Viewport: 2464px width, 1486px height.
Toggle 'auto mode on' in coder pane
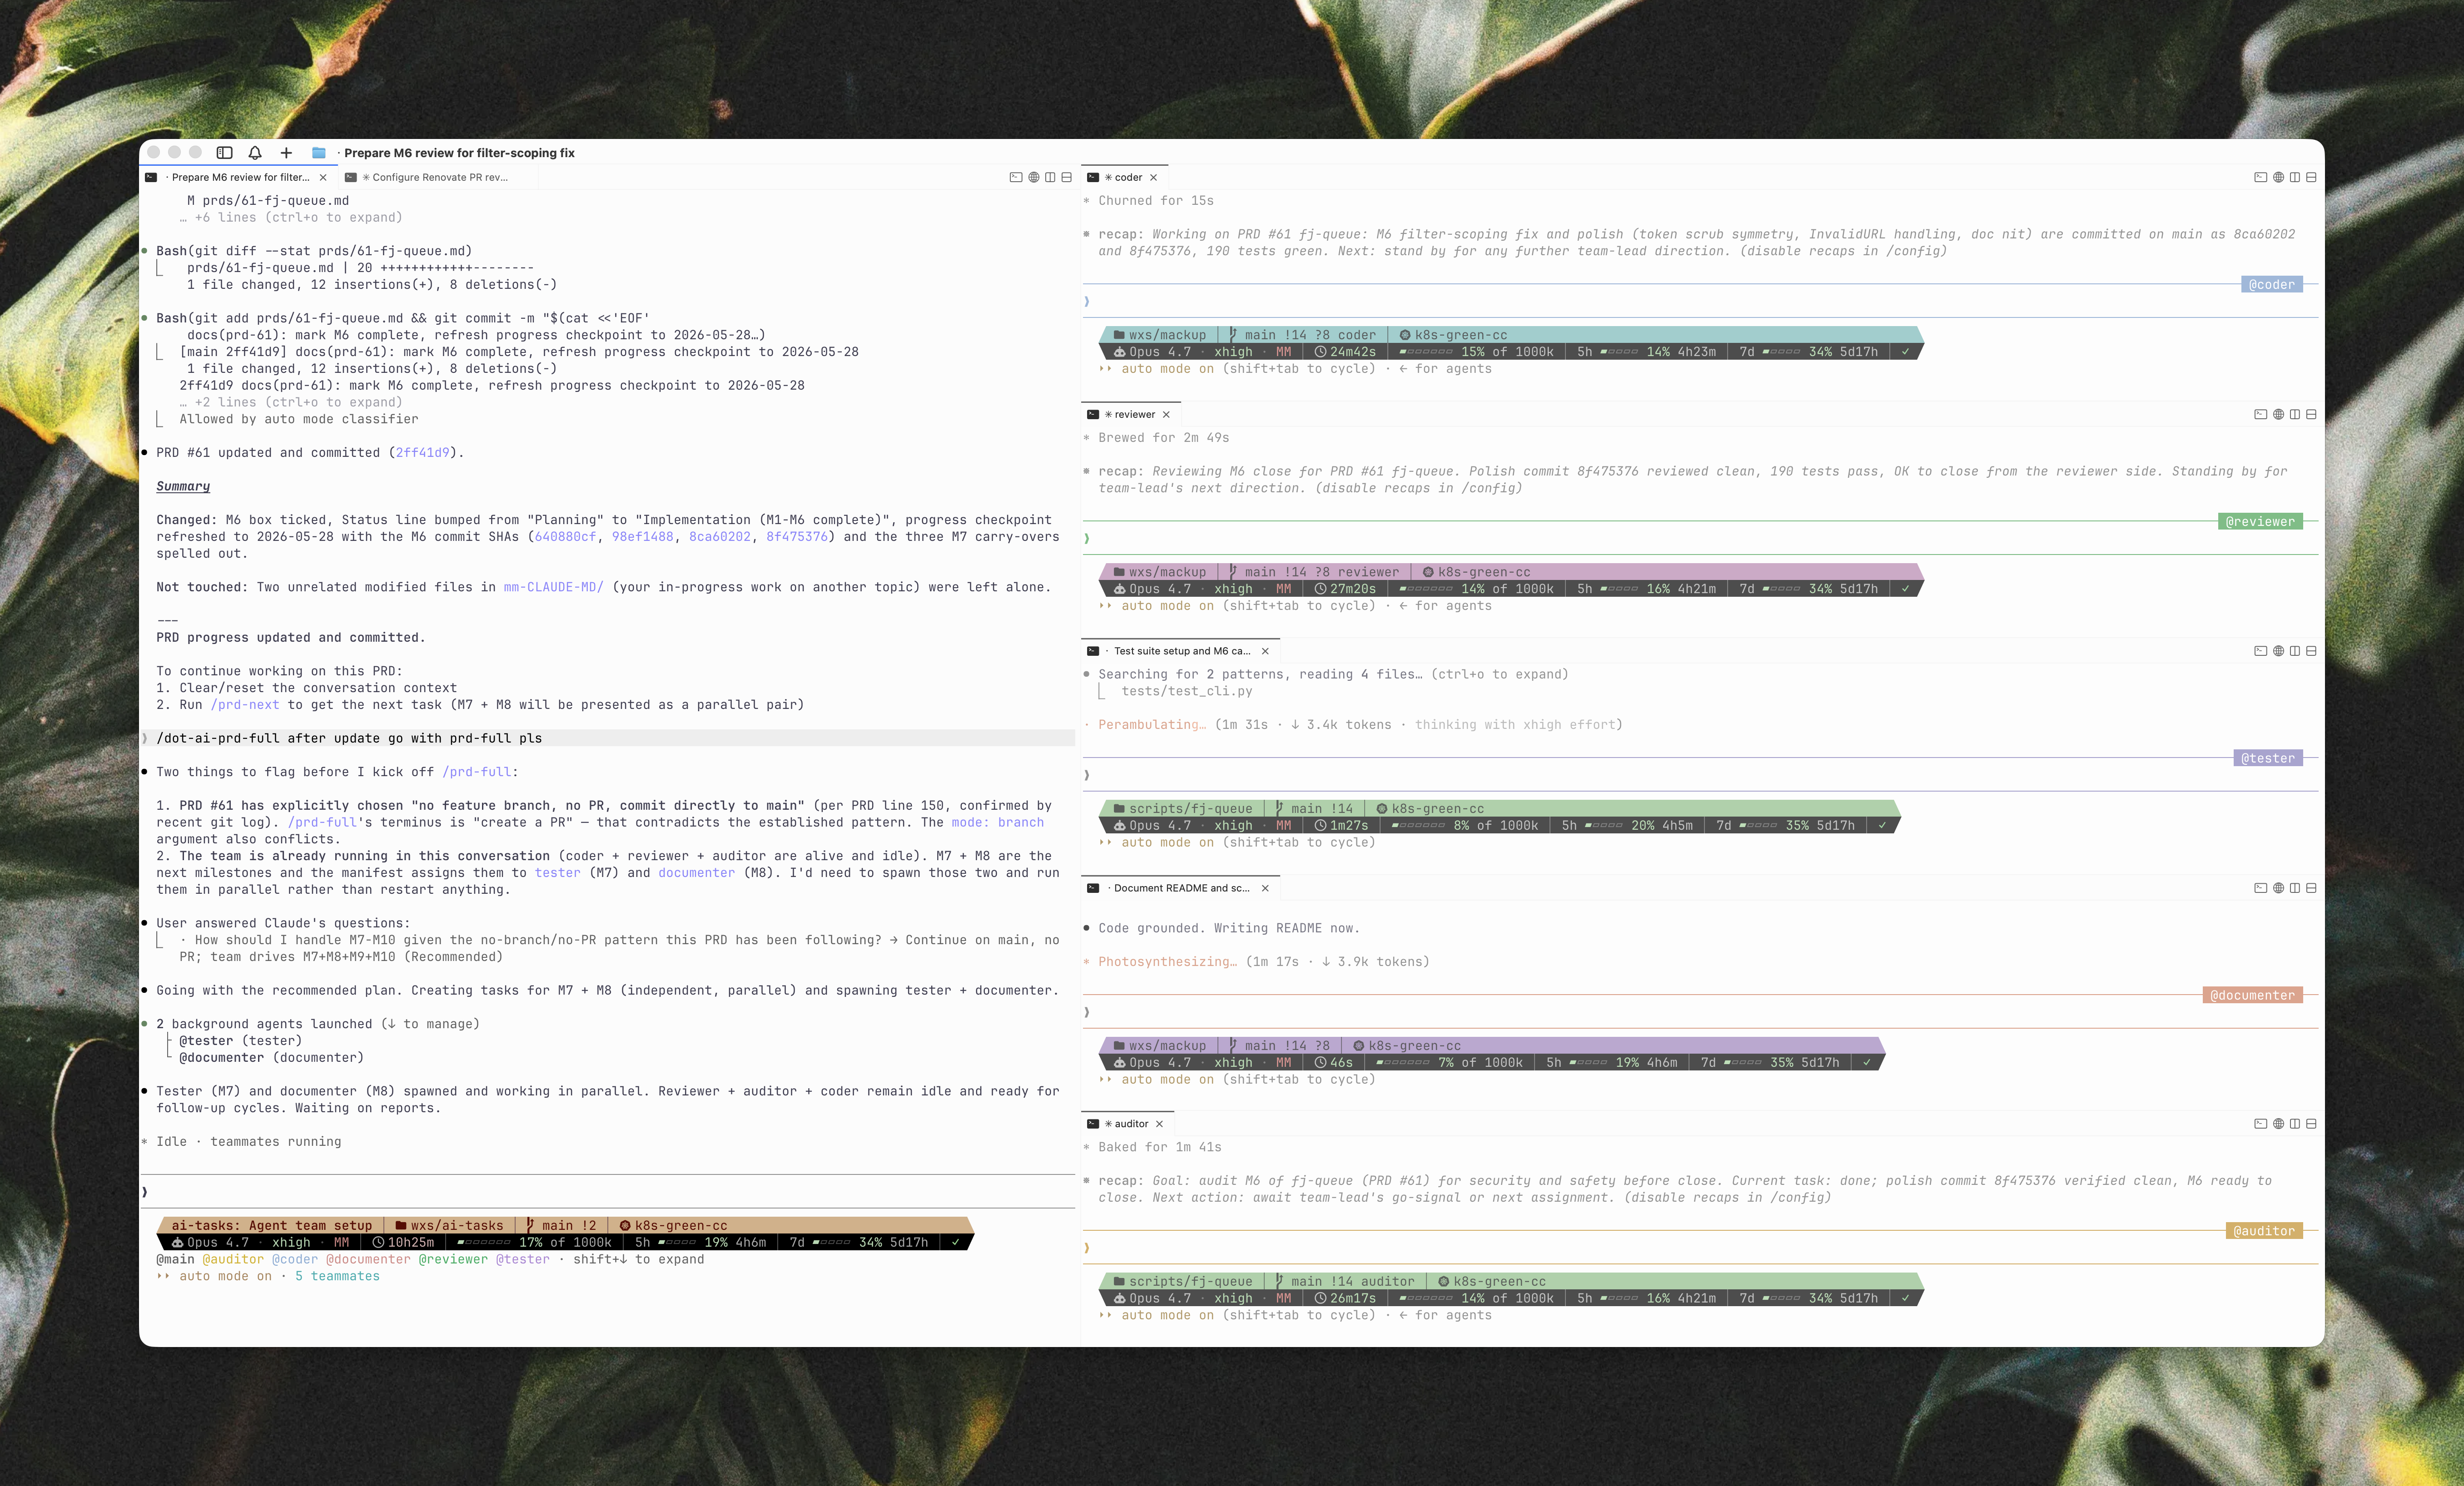[1167, 369]
